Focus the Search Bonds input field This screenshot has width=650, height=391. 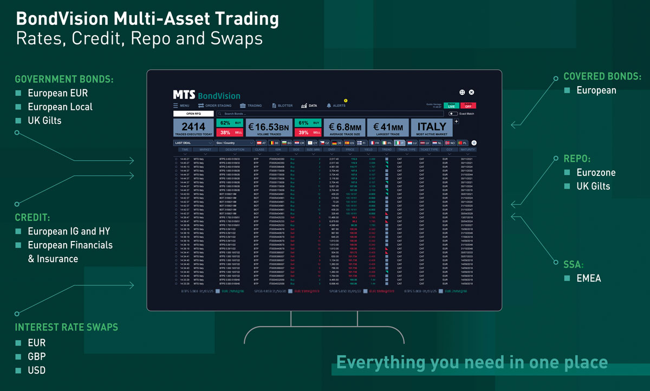[330, 113]
